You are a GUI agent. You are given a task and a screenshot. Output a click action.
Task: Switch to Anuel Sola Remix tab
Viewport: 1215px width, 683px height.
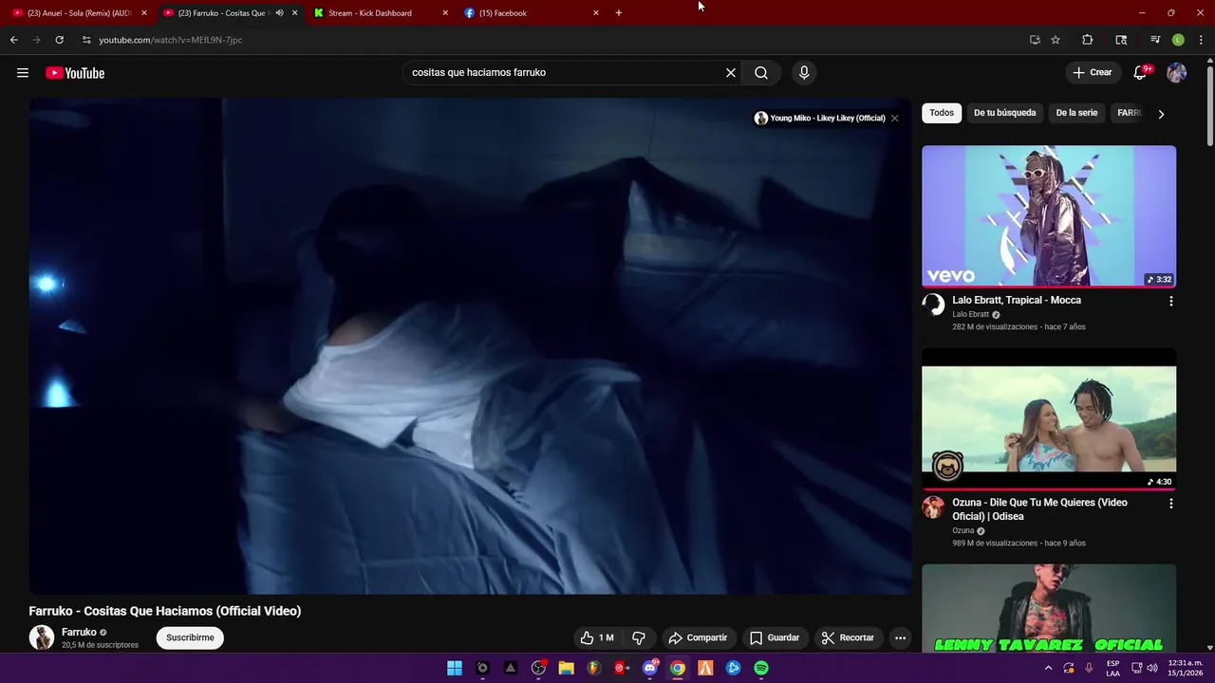78,13
